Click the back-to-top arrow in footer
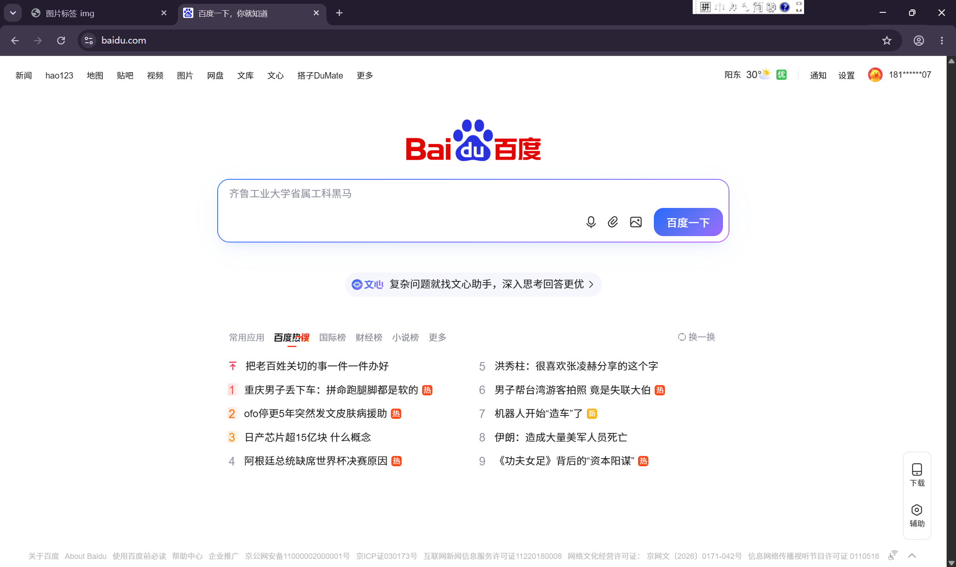 (912, 555)
